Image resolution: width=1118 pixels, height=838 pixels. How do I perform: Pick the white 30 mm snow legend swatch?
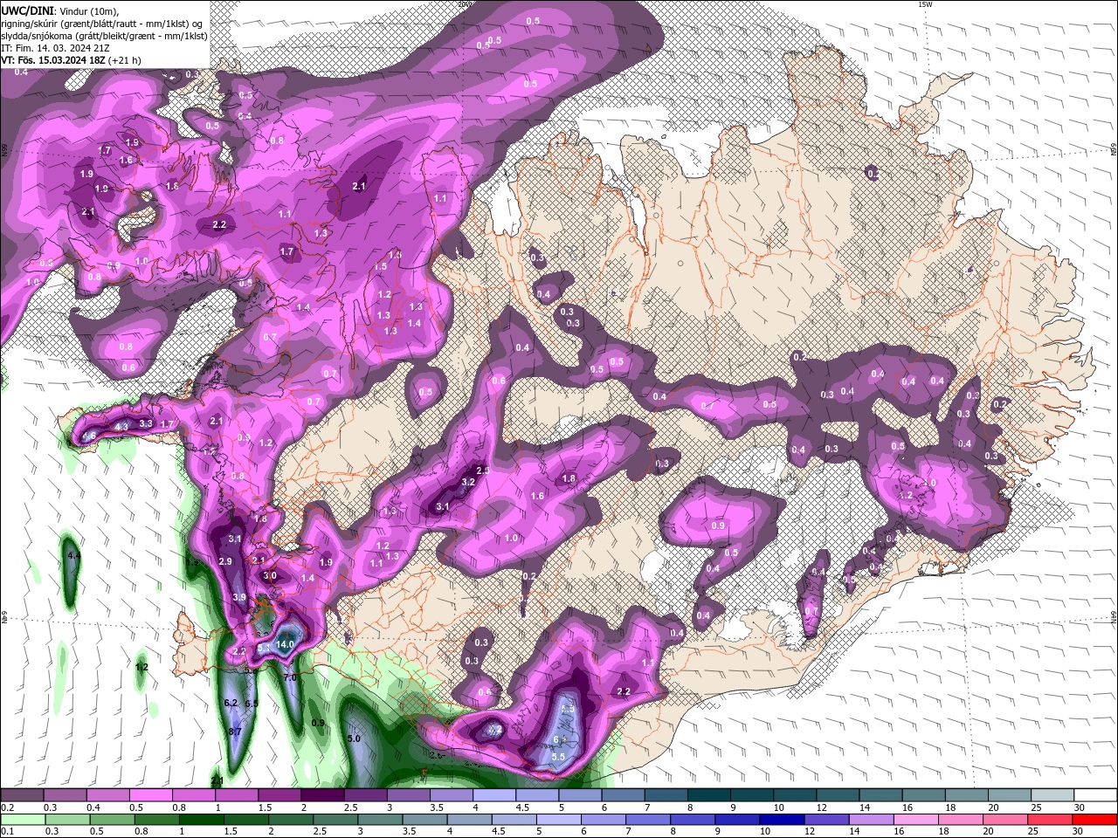(1095, 795)
